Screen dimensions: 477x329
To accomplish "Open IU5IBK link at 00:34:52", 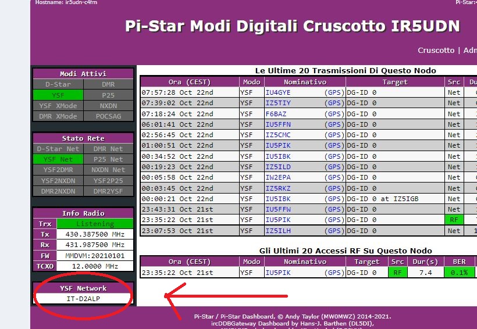I will point(278,156).
